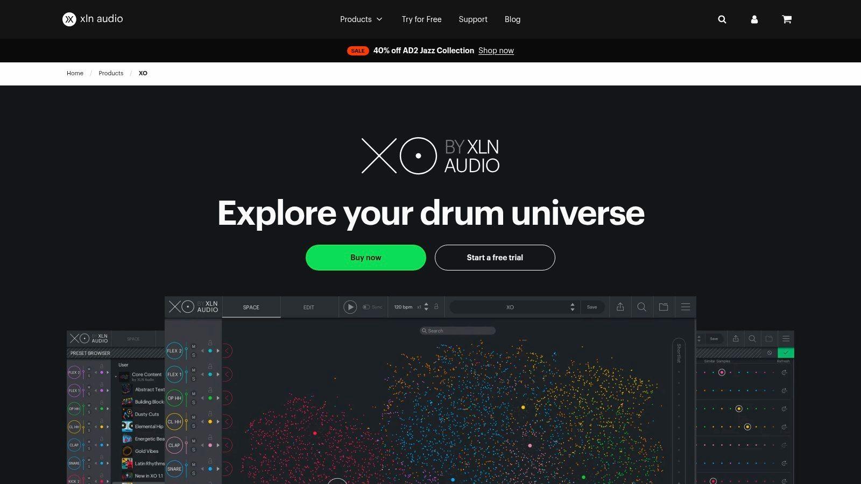
Task: Open the website search icon
Action: coord(722,19)
